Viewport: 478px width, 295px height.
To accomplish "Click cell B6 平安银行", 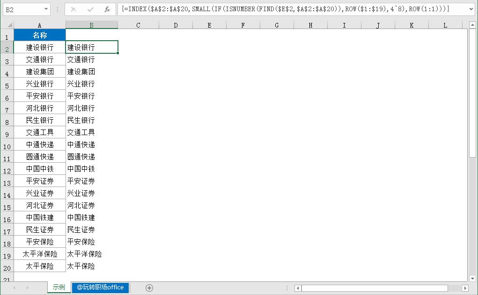I will point(92,96).
